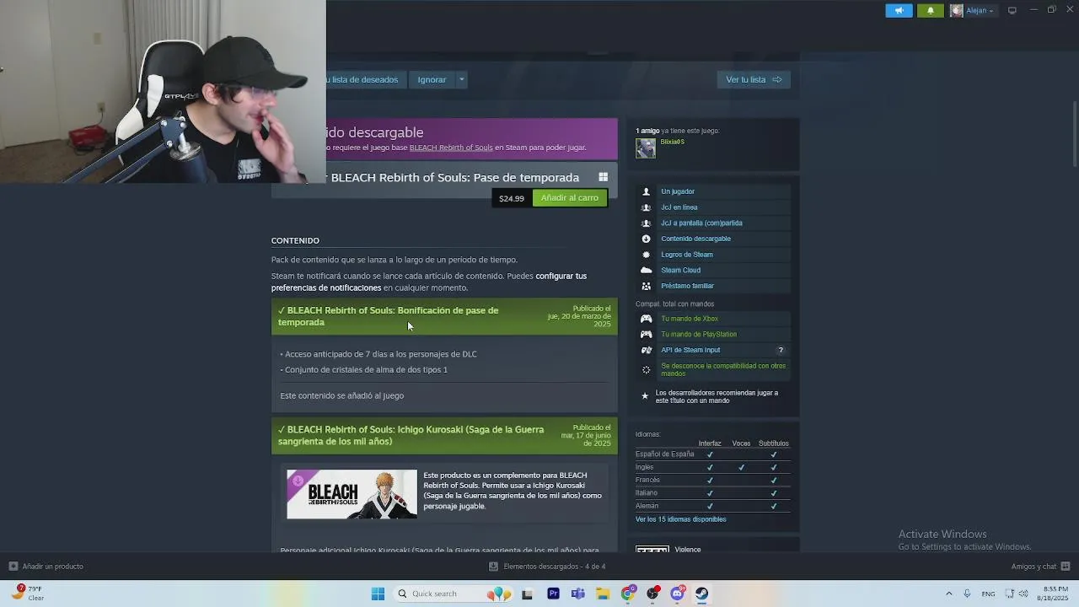The image size is (1079, 607).
Task: Click the Logros de Steam icon
Action: tap(646, 255)
